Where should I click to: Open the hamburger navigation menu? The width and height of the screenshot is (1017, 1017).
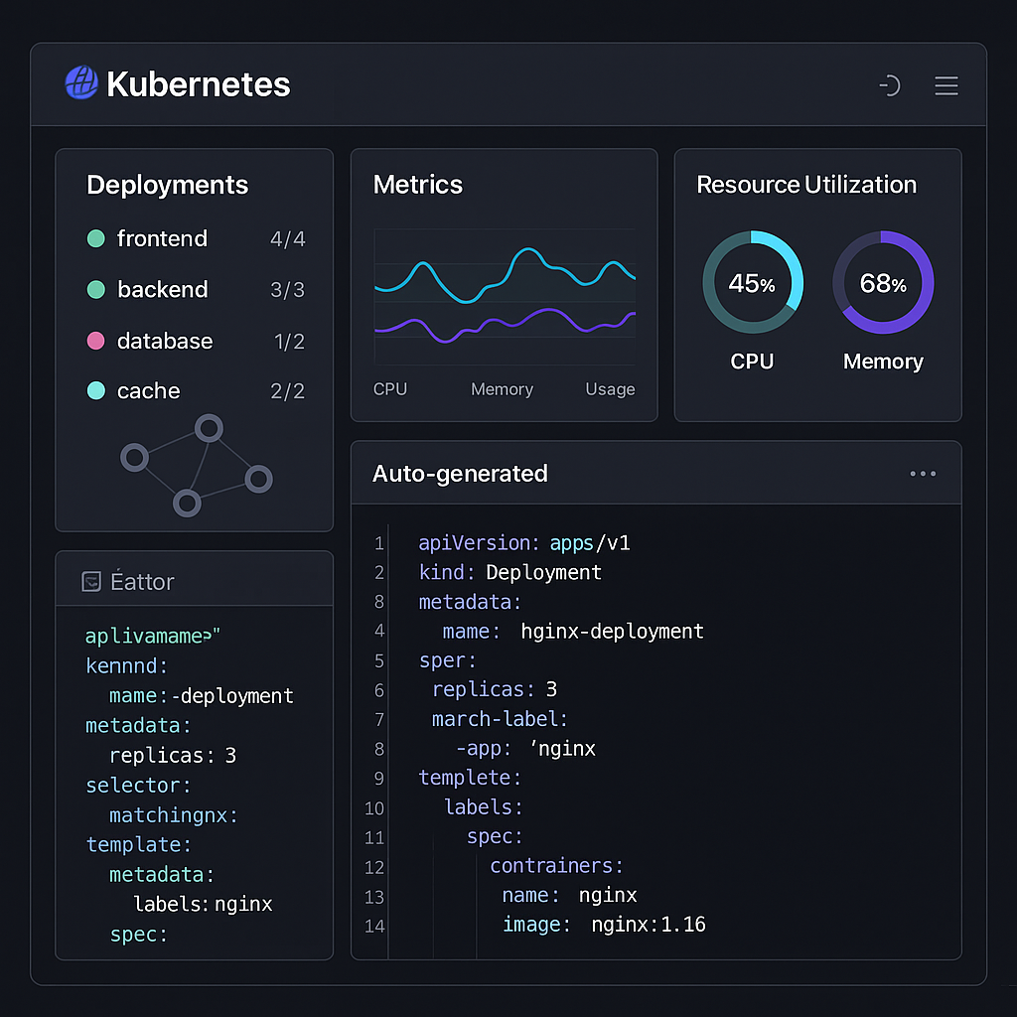pyautogui.click(x=945, y=85)
